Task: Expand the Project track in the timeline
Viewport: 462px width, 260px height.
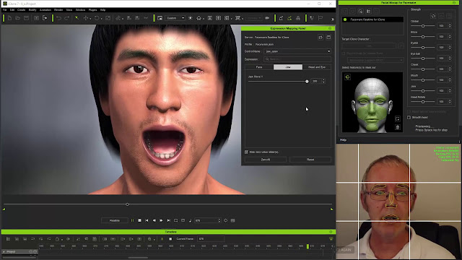Action: point(4,252)
